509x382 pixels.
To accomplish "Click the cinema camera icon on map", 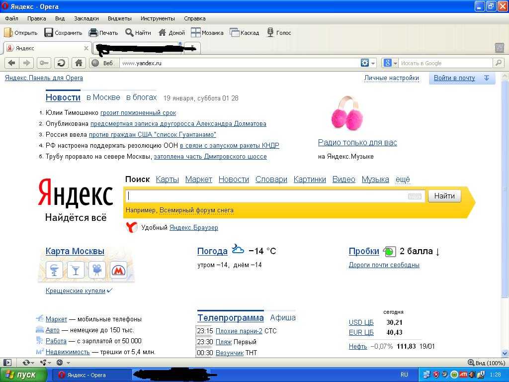I will point(97,270).
